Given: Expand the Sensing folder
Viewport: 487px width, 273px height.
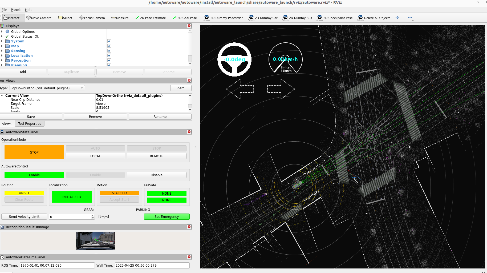Looking at the screenshot, I should tap(2, 51).
